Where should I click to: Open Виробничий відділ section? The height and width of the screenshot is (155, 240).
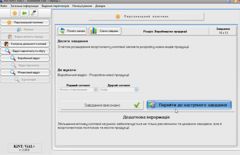25,58
